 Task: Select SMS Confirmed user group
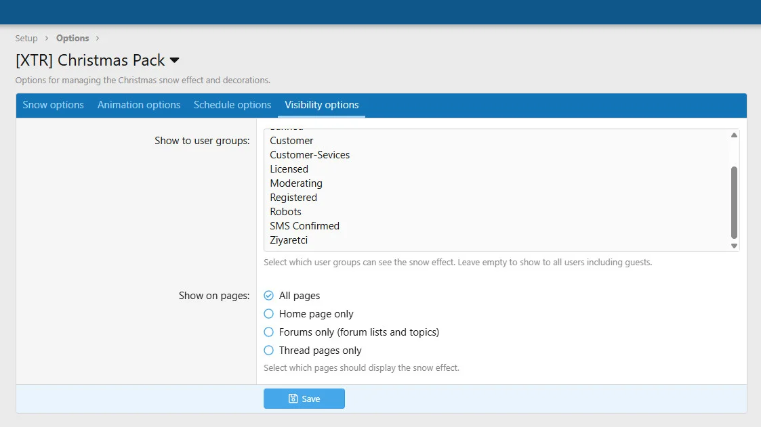pos(304,226)
